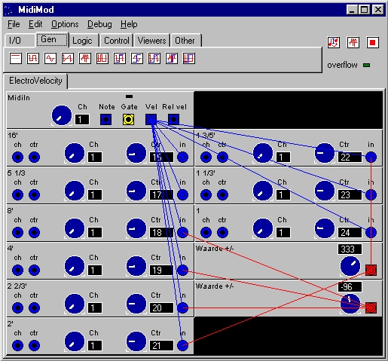Screen dimensions: 388x361
Task: Open the Debug menu
Action: click(x=99, y=24)
